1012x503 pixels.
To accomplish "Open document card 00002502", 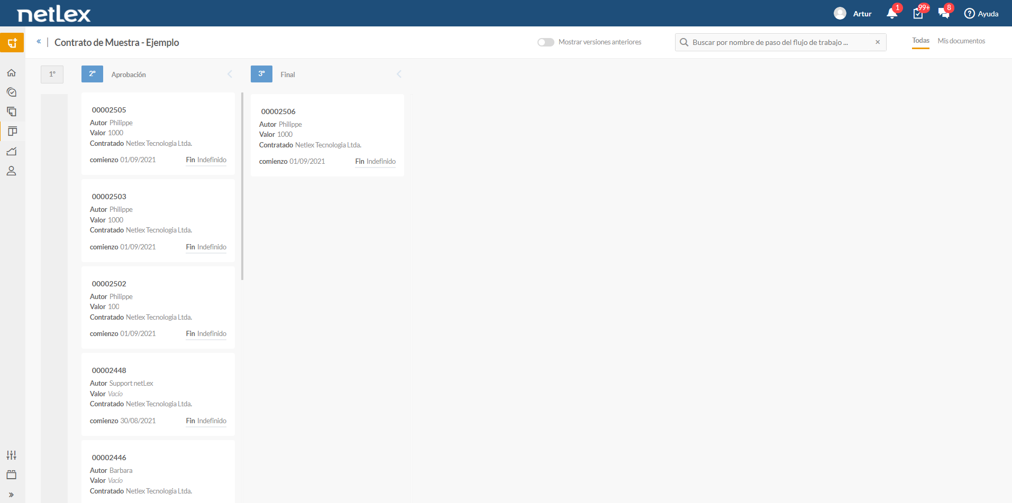I will (x=158, y=308).
